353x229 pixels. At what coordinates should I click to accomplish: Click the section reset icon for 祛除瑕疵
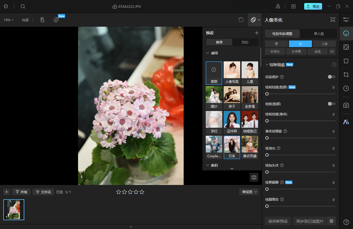pyautogui.click(x=334, y=65)
